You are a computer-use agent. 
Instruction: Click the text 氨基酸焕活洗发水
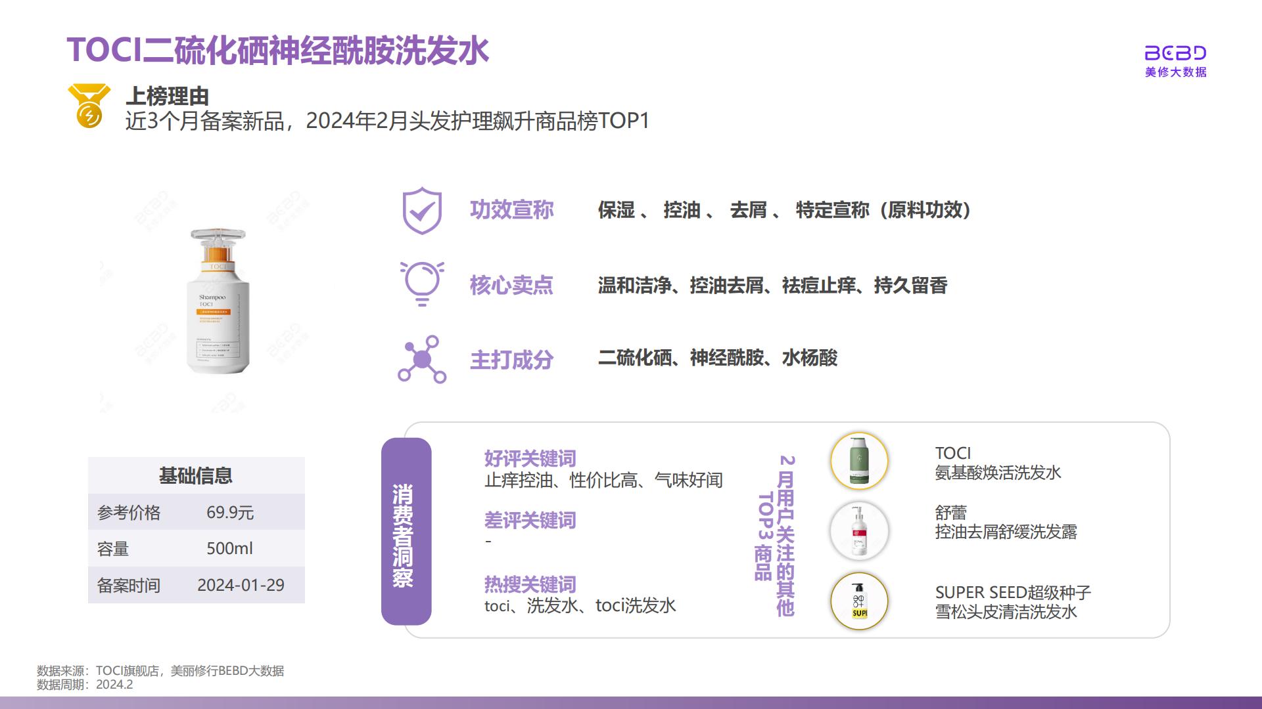[x=998, y=473]
